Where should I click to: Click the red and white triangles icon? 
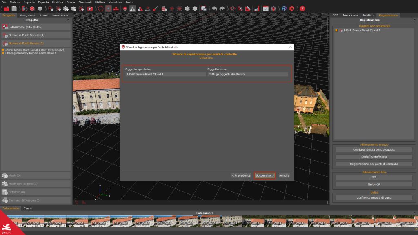click(x=140, y=9)
